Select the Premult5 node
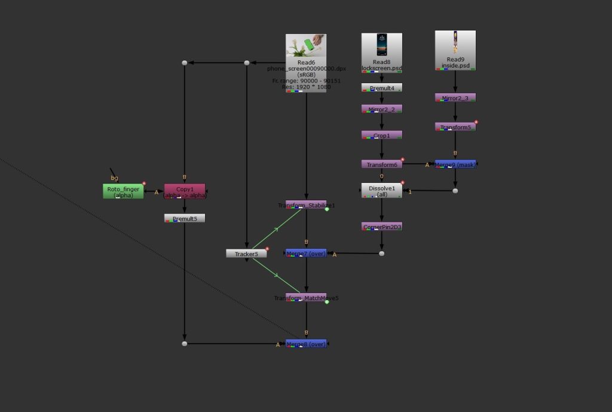Viewport: 612px width, 412px height. click(185, 218)
